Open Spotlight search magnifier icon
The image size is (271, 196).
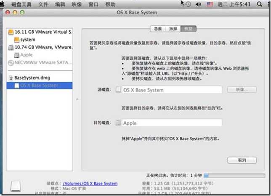pos(259,4)
